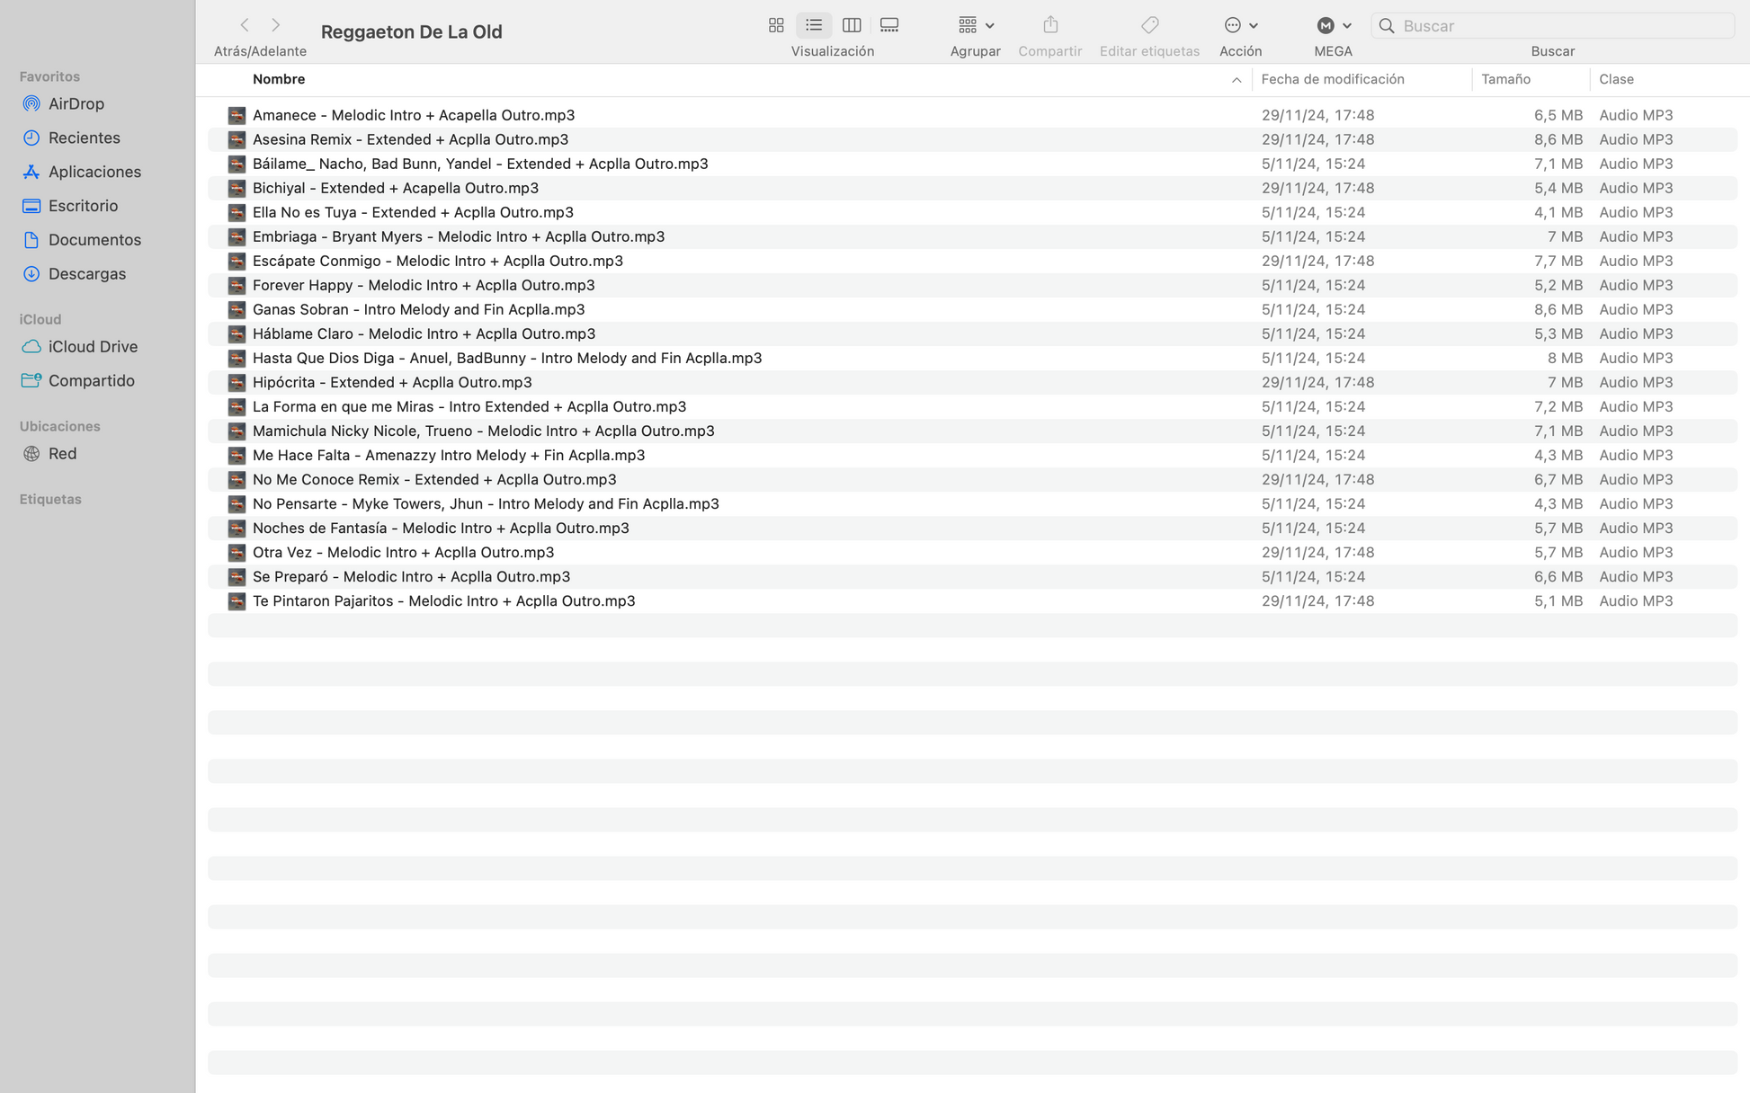Switch to gallery view mode
Image resolution: width=1750 pixels, height=1093 pixels.
(x=889, y=25)
